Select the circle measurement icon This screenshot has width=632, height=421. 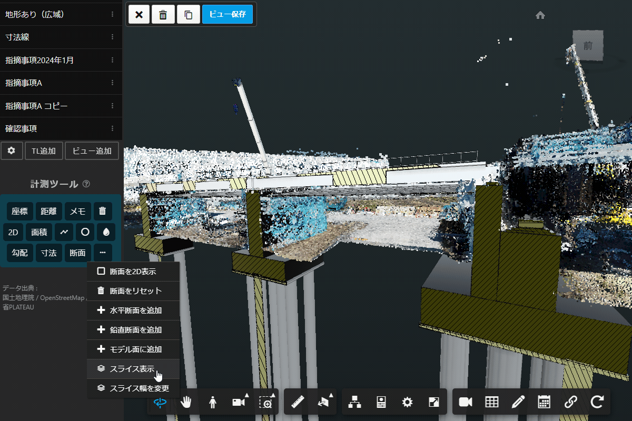tap(85, 232)
